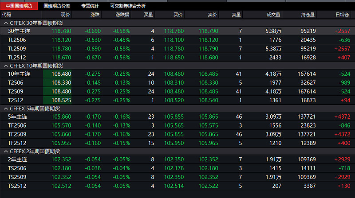355x198 pixels.
Task: Select the 2年主连 contract row
Action: pyautogui.click(x=177, y=159)
